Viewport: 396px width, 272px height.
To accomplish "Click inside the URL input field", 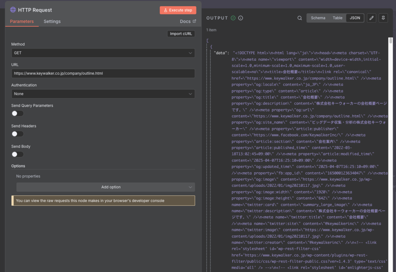I will (103, 73).
